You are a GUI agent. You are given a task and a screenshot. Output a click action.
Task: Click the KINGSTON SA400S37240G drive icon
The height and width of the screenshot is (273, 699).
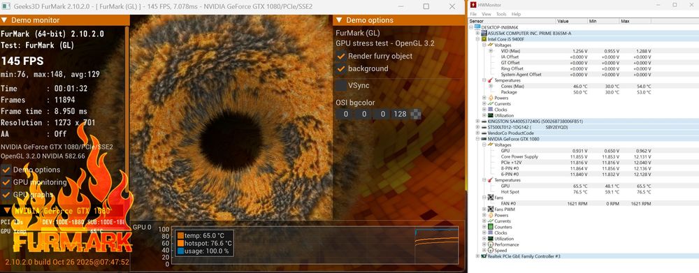pyautogui.click(x=484, y=121)
